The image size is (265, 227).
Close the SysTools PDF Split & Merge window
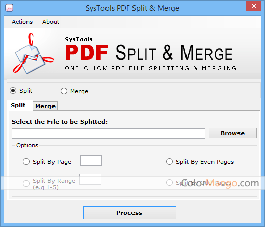click(253, 6)
